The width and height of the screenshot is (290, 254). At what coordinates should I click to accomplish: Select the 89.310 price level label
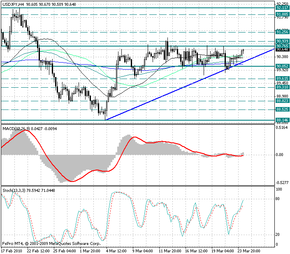[282, 87]
